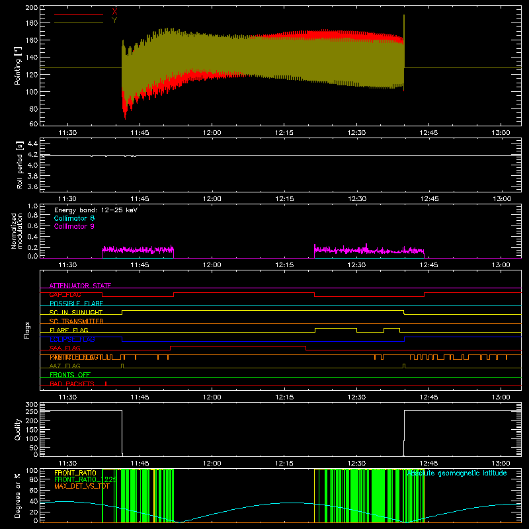Viewport: 529px width, 529px height.
Task: Click the 250 tick on Quality axis
Action: tap(32, 411)
